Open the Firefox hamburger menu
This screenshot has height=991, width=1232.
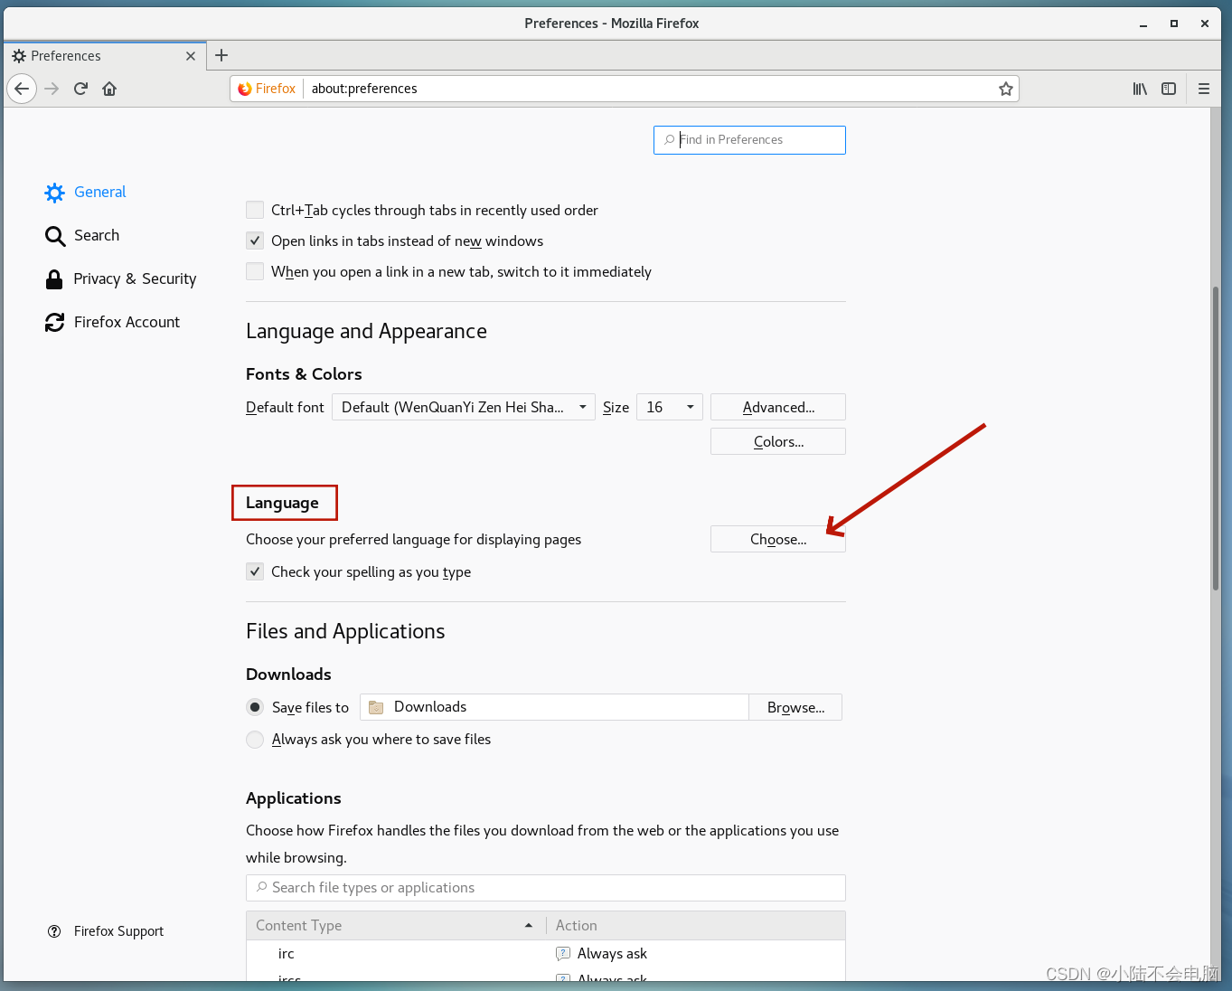pos(1204,88)
